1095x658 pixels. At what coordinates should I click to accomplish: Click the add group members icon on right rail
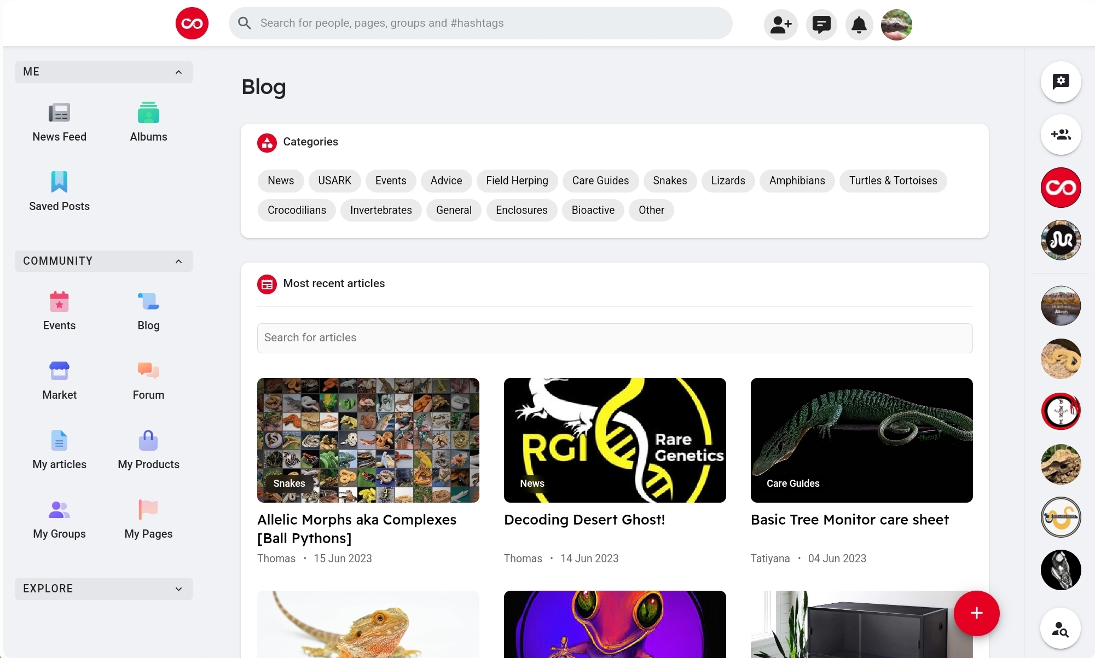[x=1061, y=135]
